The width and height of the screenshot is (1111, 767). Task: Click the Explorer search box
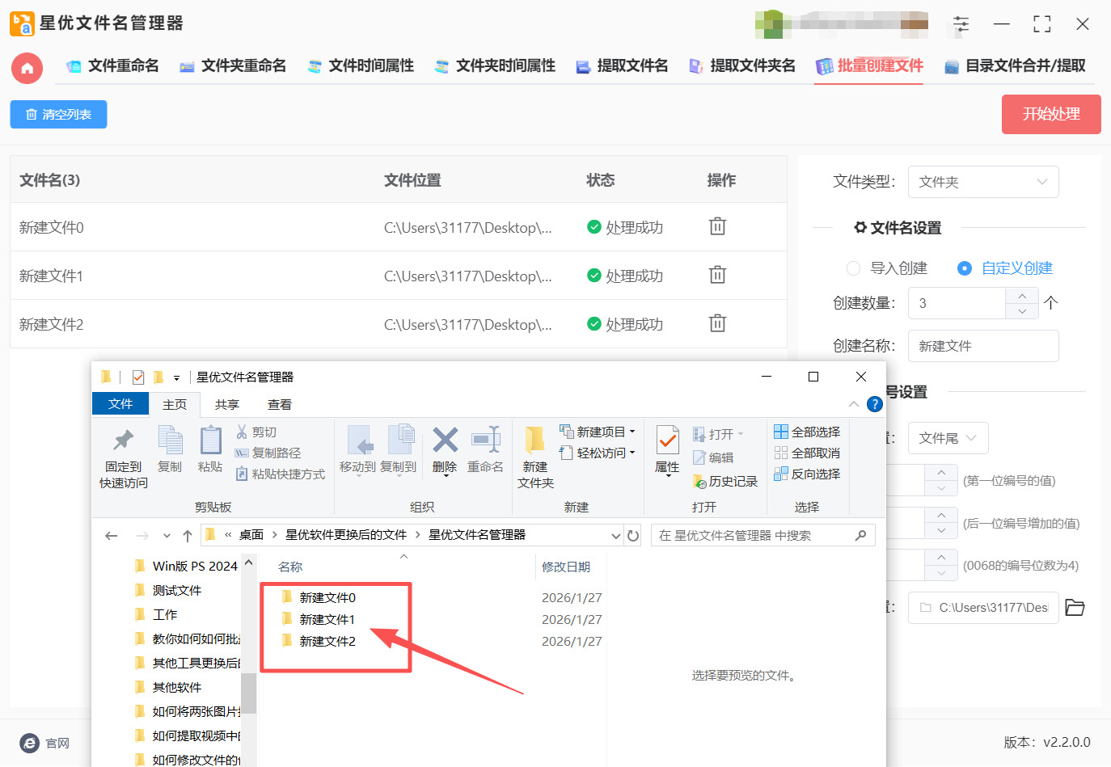[x=762, y=535]
